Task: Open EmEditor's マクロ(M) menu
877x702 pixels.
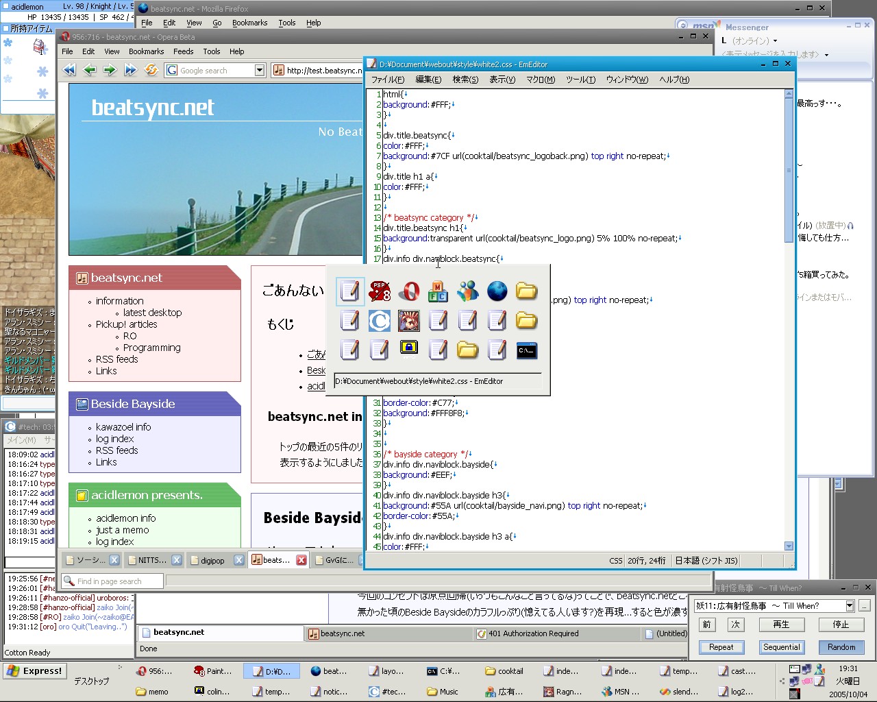Action: [x=540, y=80]
